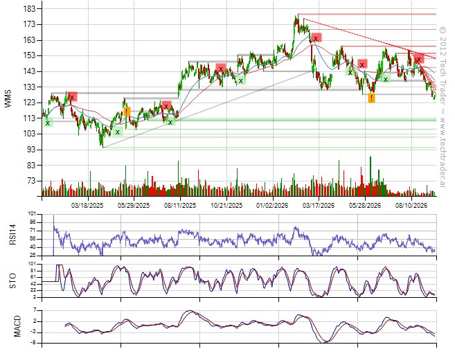Click the orange exclamation marker below the May 2026 low
The image size is (455, 356).
click(371, 98)
